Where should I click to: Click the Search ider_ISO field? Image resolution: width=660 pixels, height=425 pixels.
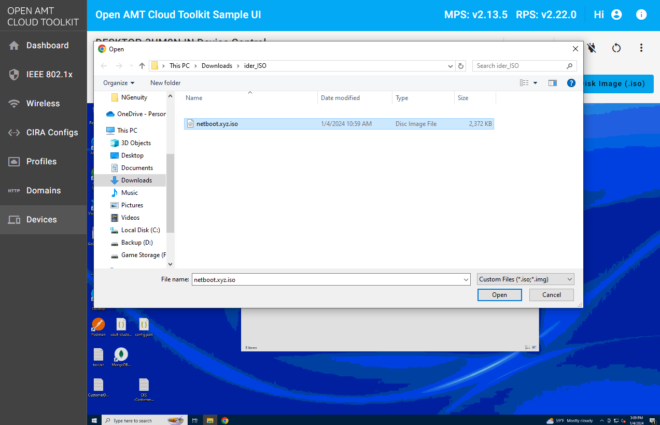(x=520, y=66)
